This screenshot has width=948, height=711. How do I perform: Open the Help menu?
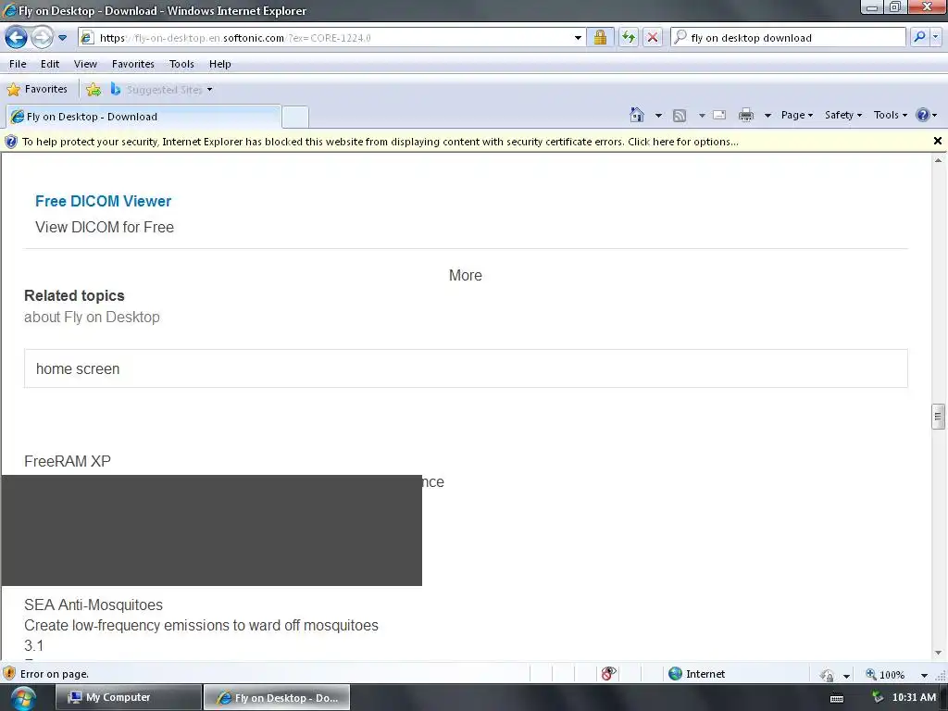tap(220, 64)
